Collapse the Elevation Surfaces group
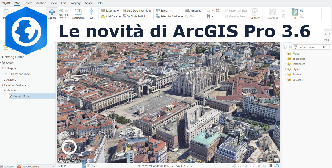Viewport: 332px width, 168px height. click(x=2, y=85)
